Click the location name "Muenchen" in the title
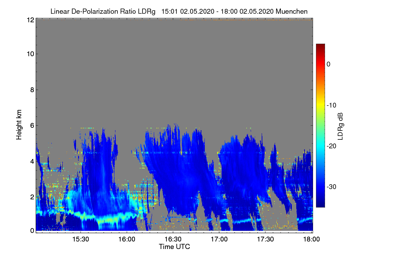 pyautogui.click(x=291, y=11)
